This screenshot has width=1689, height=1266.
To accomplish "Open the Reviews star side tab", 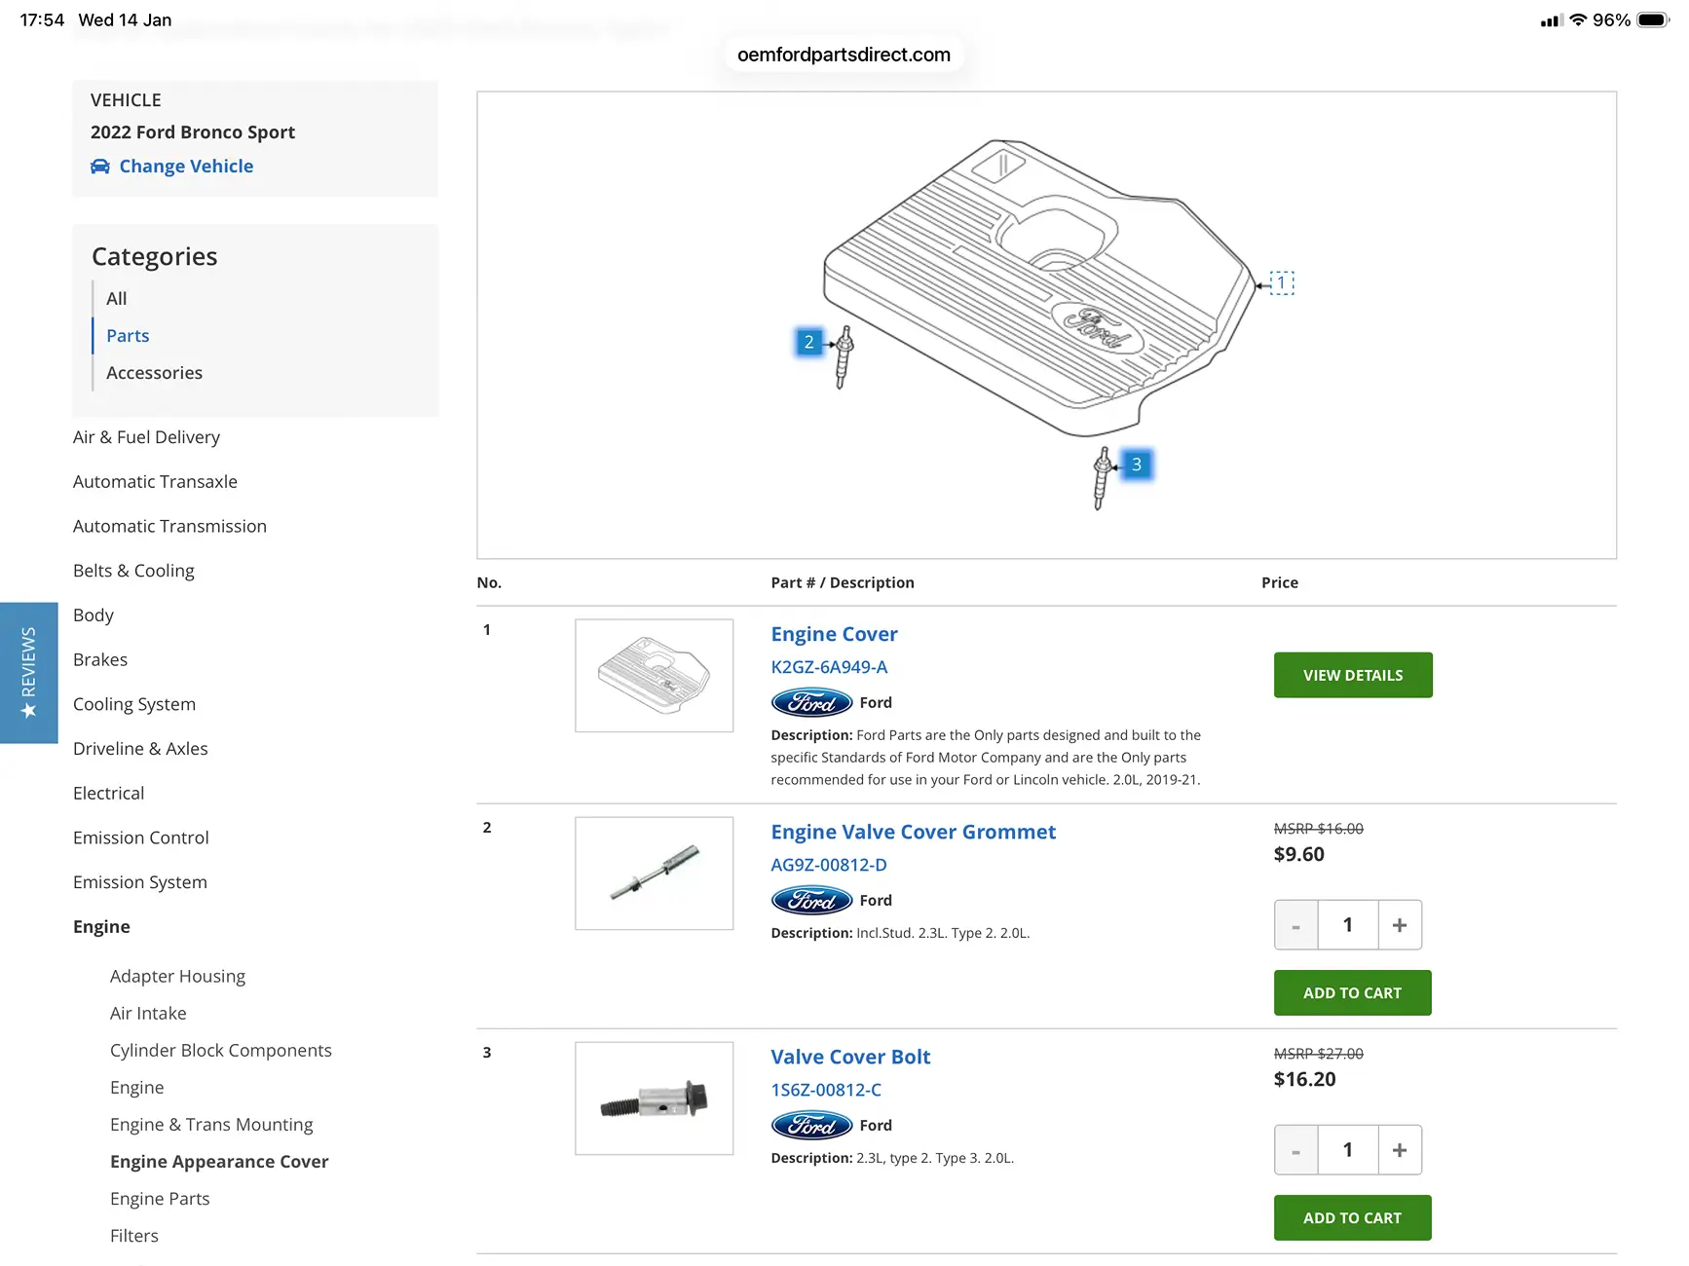I will [x=29, y=673].
